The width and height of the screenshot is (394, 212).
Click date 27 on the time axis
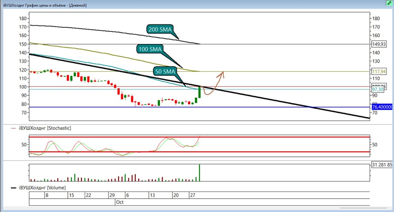pos(193,195)
